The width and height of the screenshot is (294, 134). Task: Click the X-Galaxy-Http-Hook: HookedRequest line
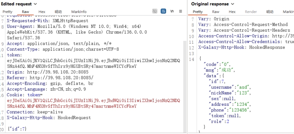click(x=49, y=117)
